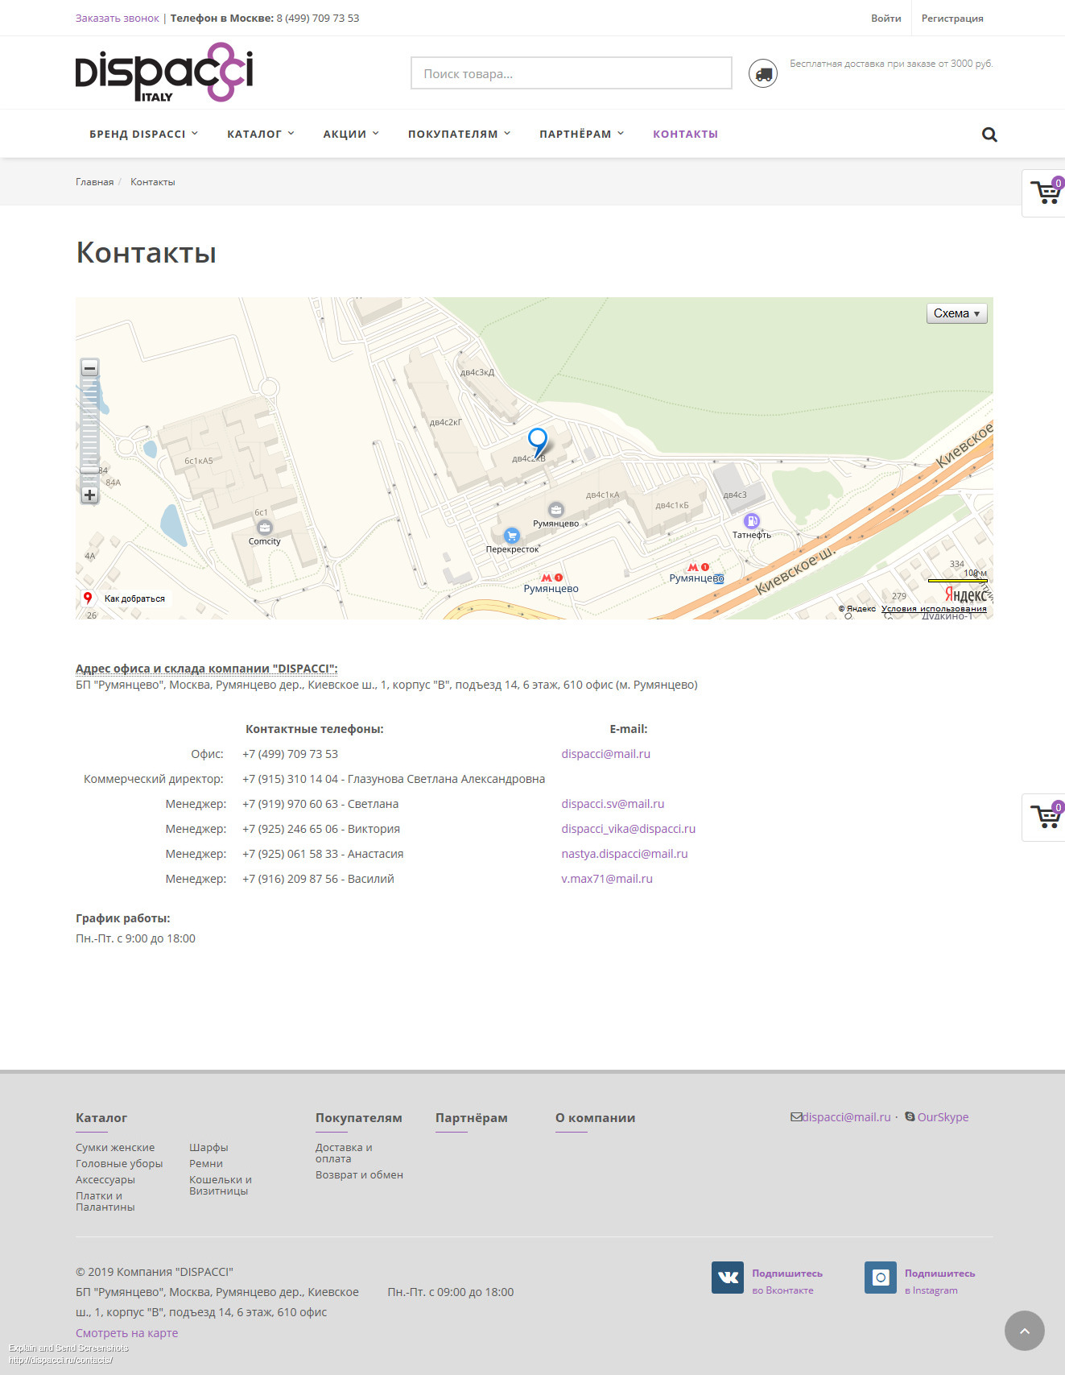Open footer Доставка и оплата link
Image resolution: width=1065 pixels, height=1375 pixels.
(x=344, y=1153)
